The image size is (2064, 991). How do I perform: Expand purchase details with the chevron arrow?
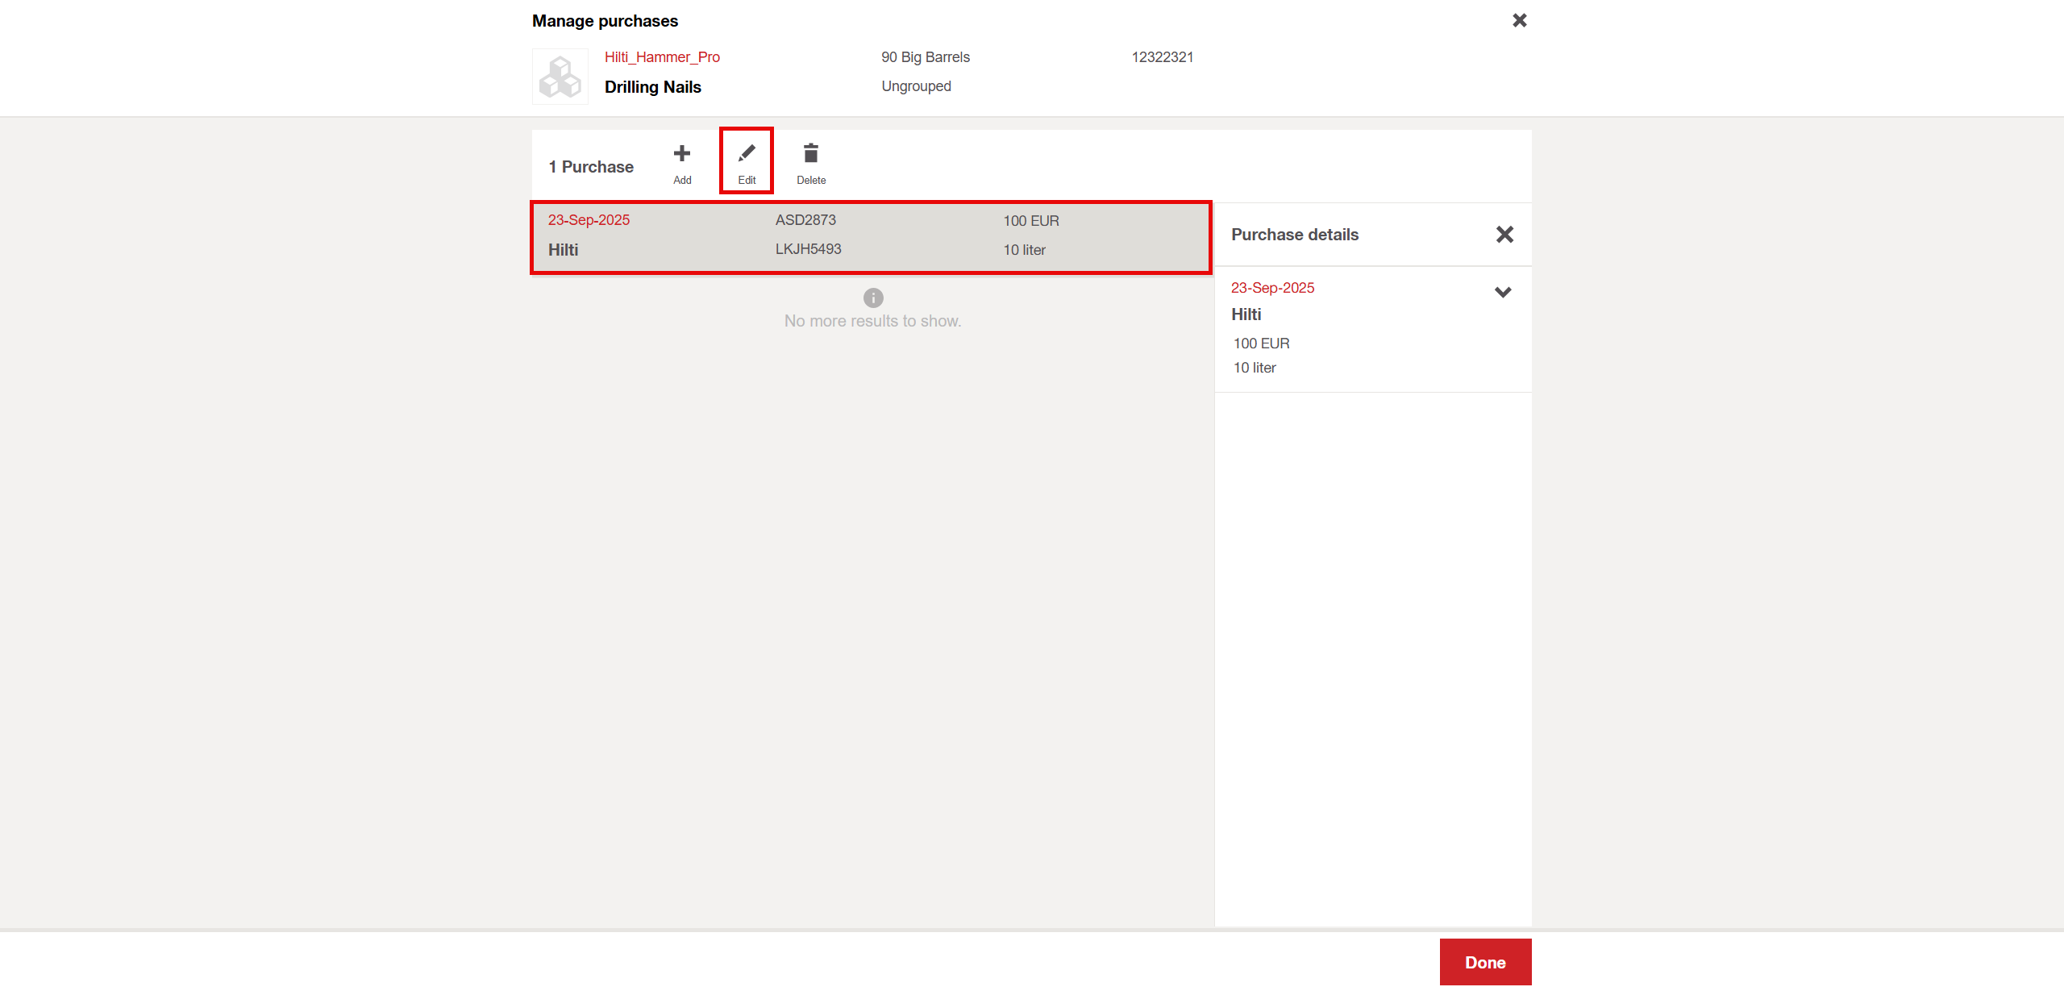tap(1502, 292)
